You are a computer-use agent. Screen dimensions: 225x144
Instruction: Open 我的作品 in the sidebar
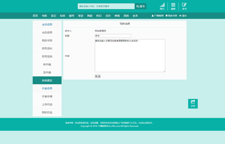coord(47,112)
